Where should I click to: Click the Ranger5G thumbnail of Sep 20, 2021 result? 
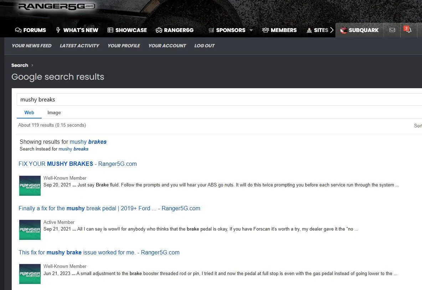(x=30, y=186)
